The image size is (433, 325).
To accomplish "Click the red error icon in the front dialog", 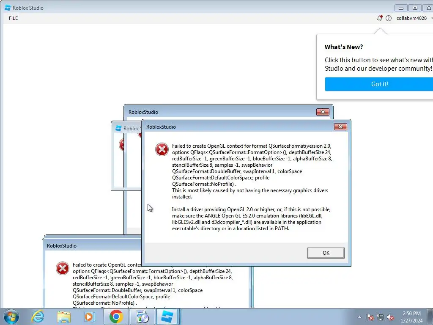I will 162,149.
